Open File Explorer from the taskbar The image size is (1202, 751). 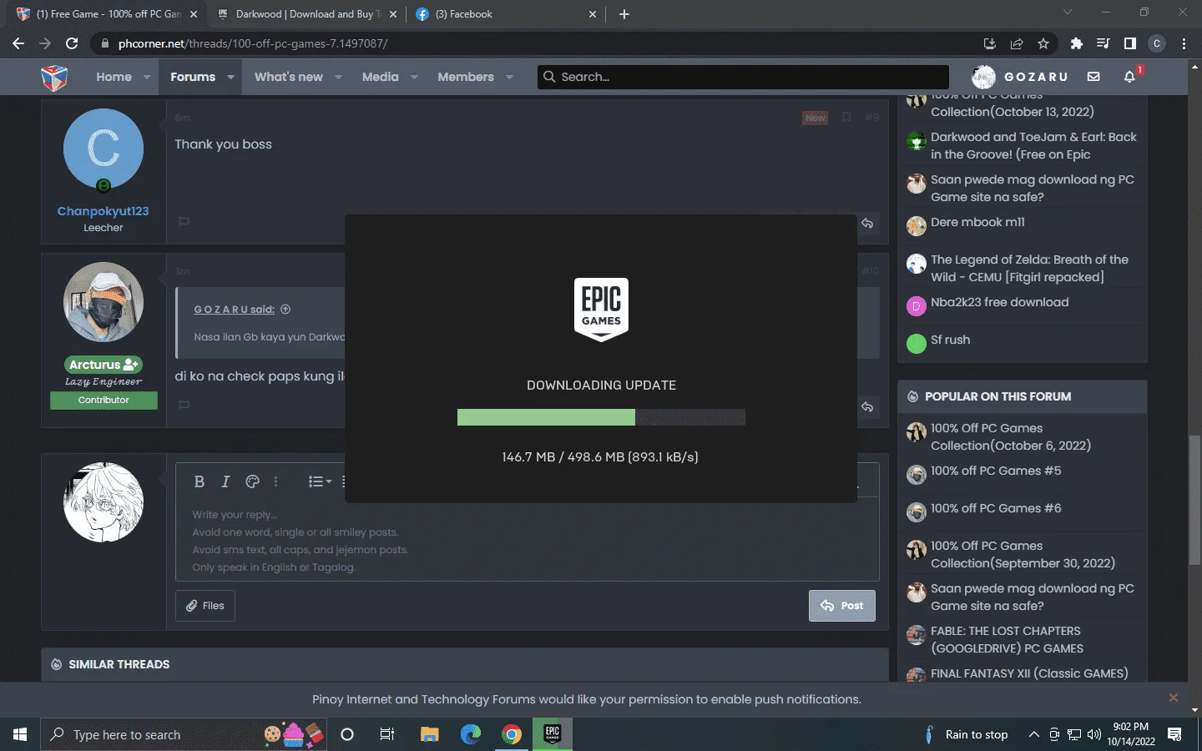(430, 734)
